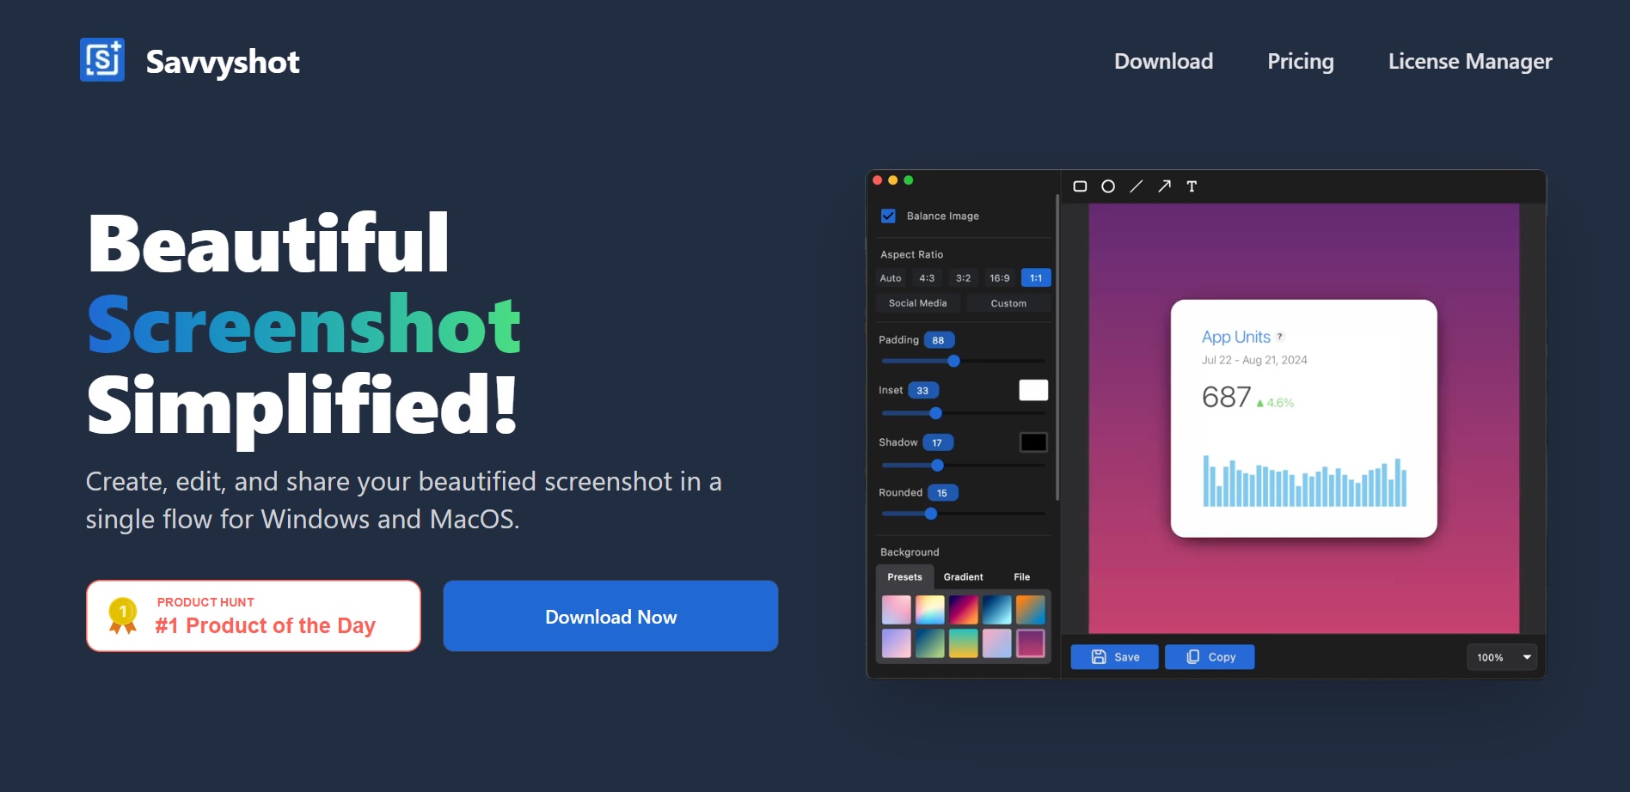Click the help icon beside App Units
The height and width of the screenshot is (792, 1630).
tap(1280, 337)
